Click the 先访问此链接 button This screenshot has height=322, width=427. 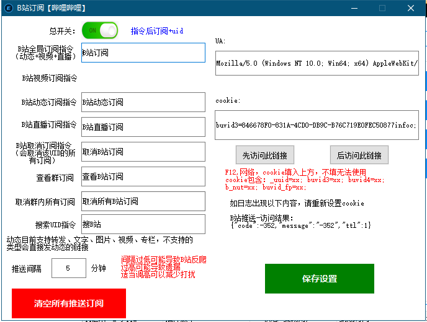[265, 155]
